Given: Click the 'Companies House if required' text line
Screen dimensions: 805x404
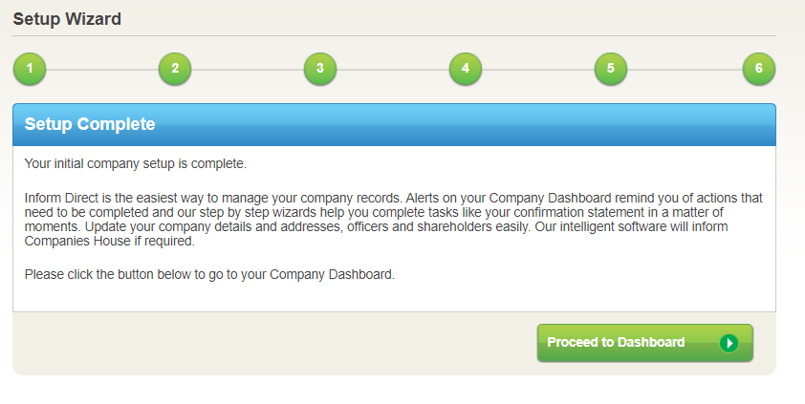Looking at the screenshot, I should coord(109,242).
